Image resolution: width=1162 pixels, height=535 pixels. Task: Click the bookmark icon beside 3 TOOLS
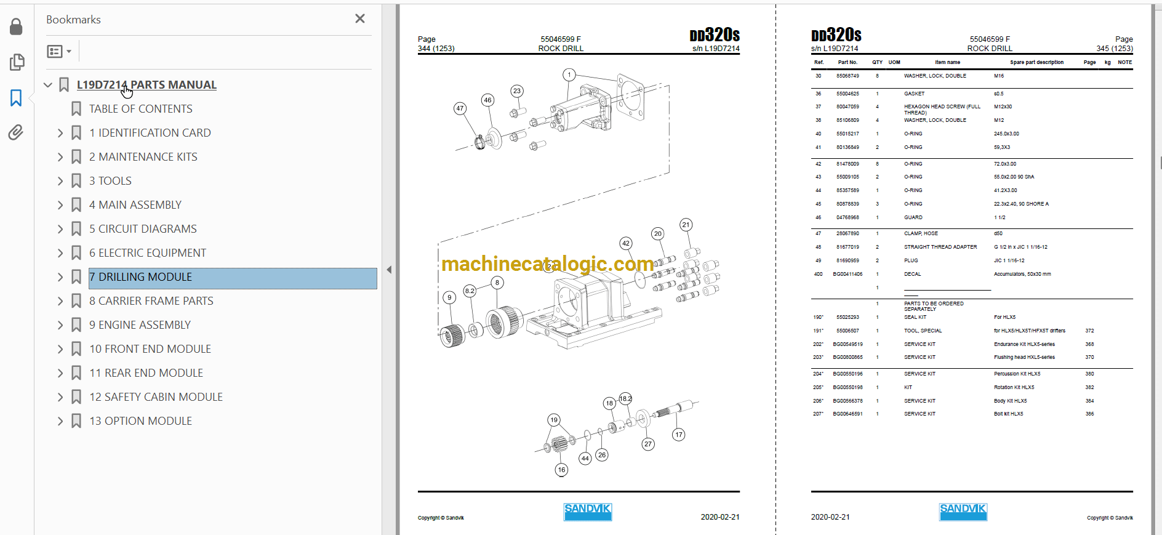[x=76, y=181]
